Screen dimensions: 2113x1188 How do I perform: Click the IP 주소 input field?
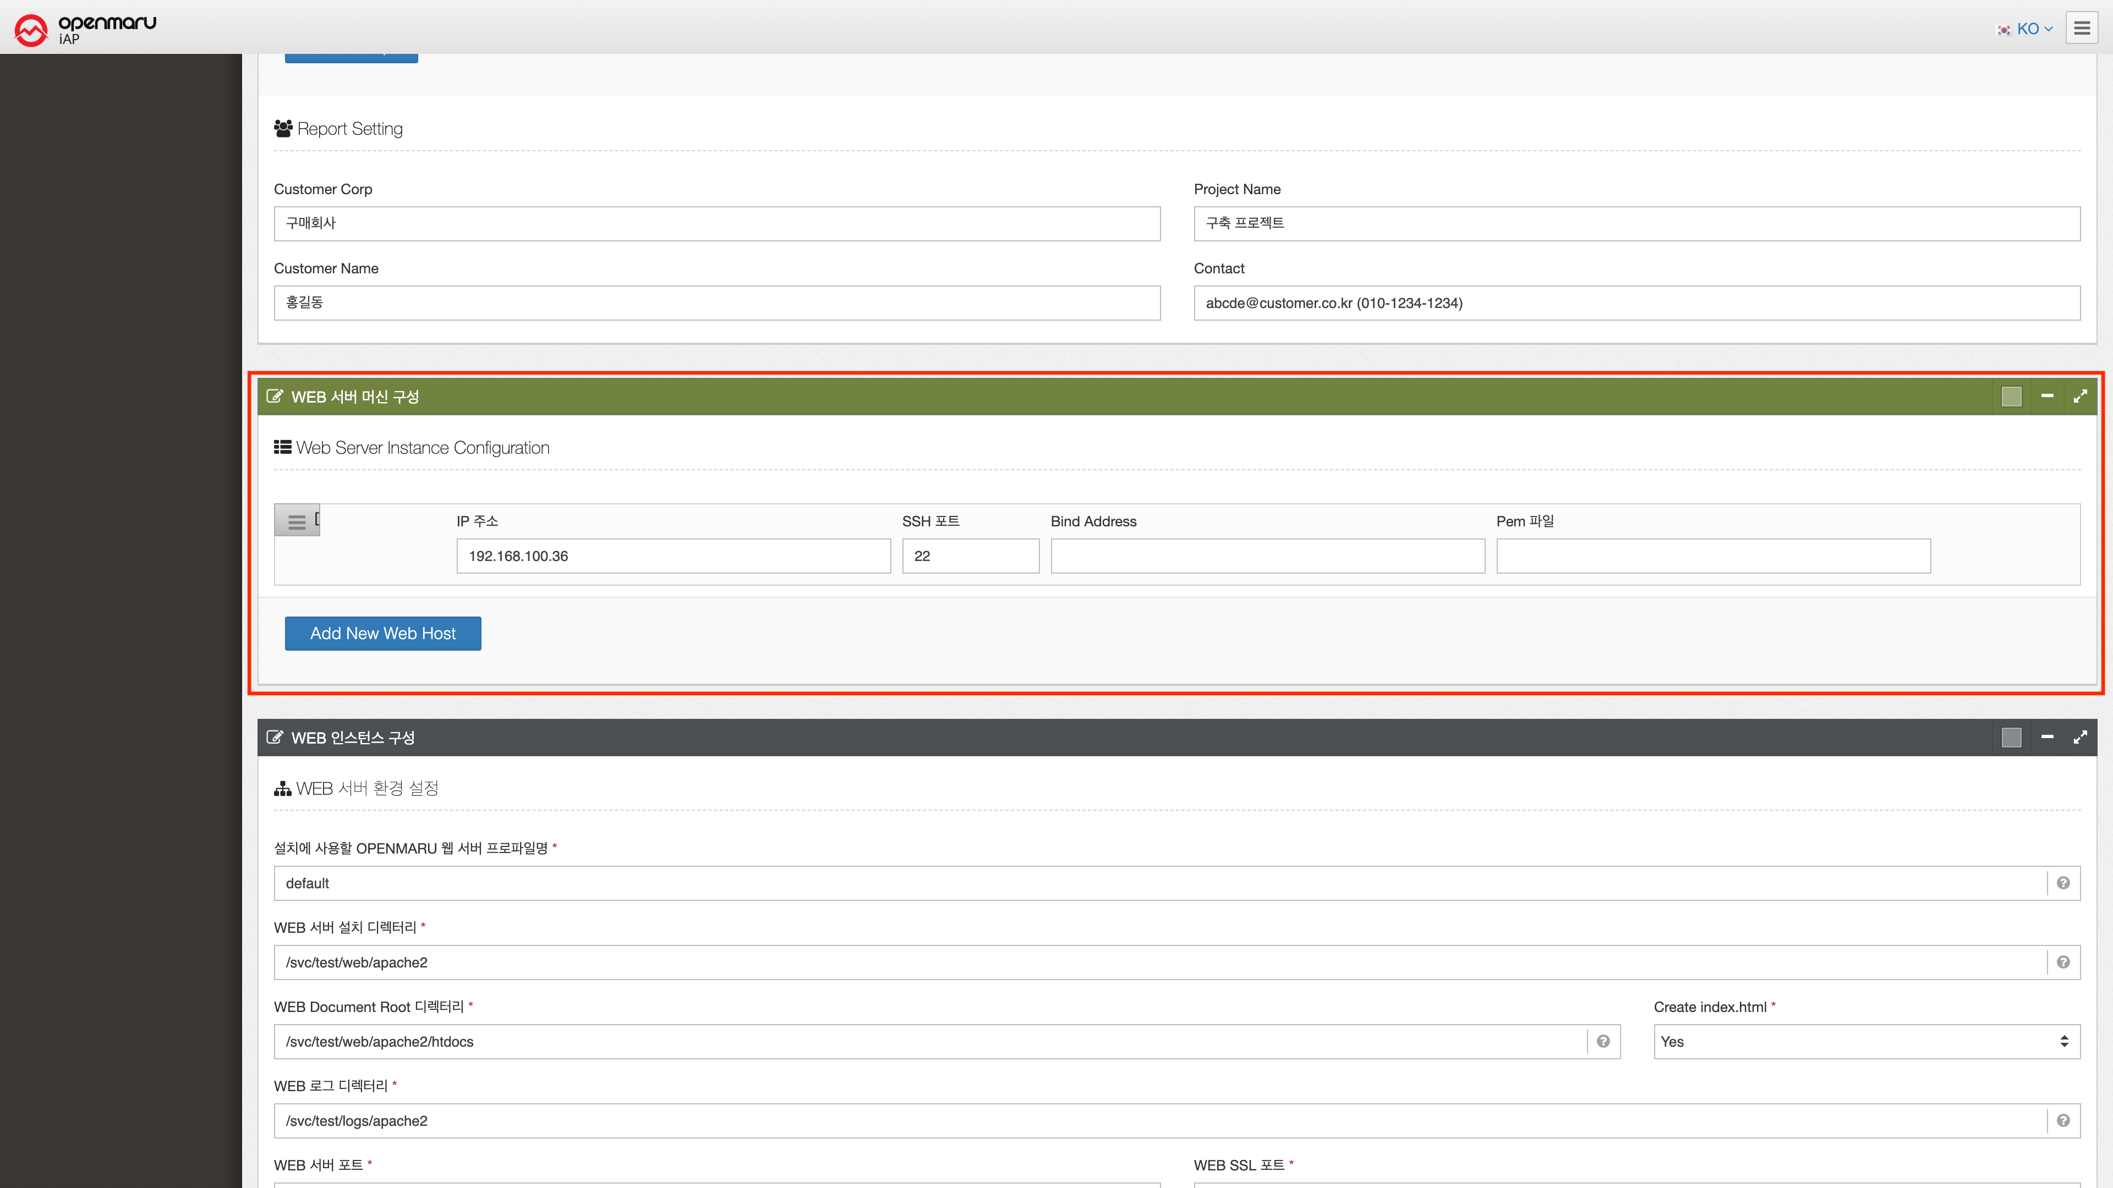[672, 556]
